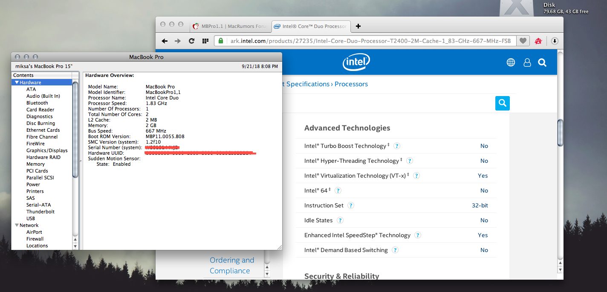Image resolution: width=607 pixels, height=292 pixels.
Task: Select Thunderbolt in sidebar
Action: tap(40, 212)
